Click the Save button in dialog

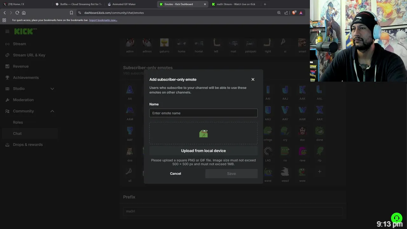(231, 174)
